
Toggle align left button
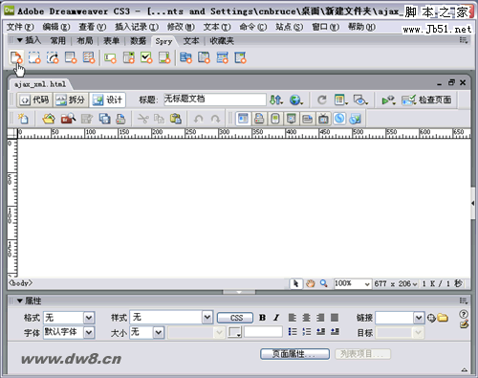coord(293,318)
